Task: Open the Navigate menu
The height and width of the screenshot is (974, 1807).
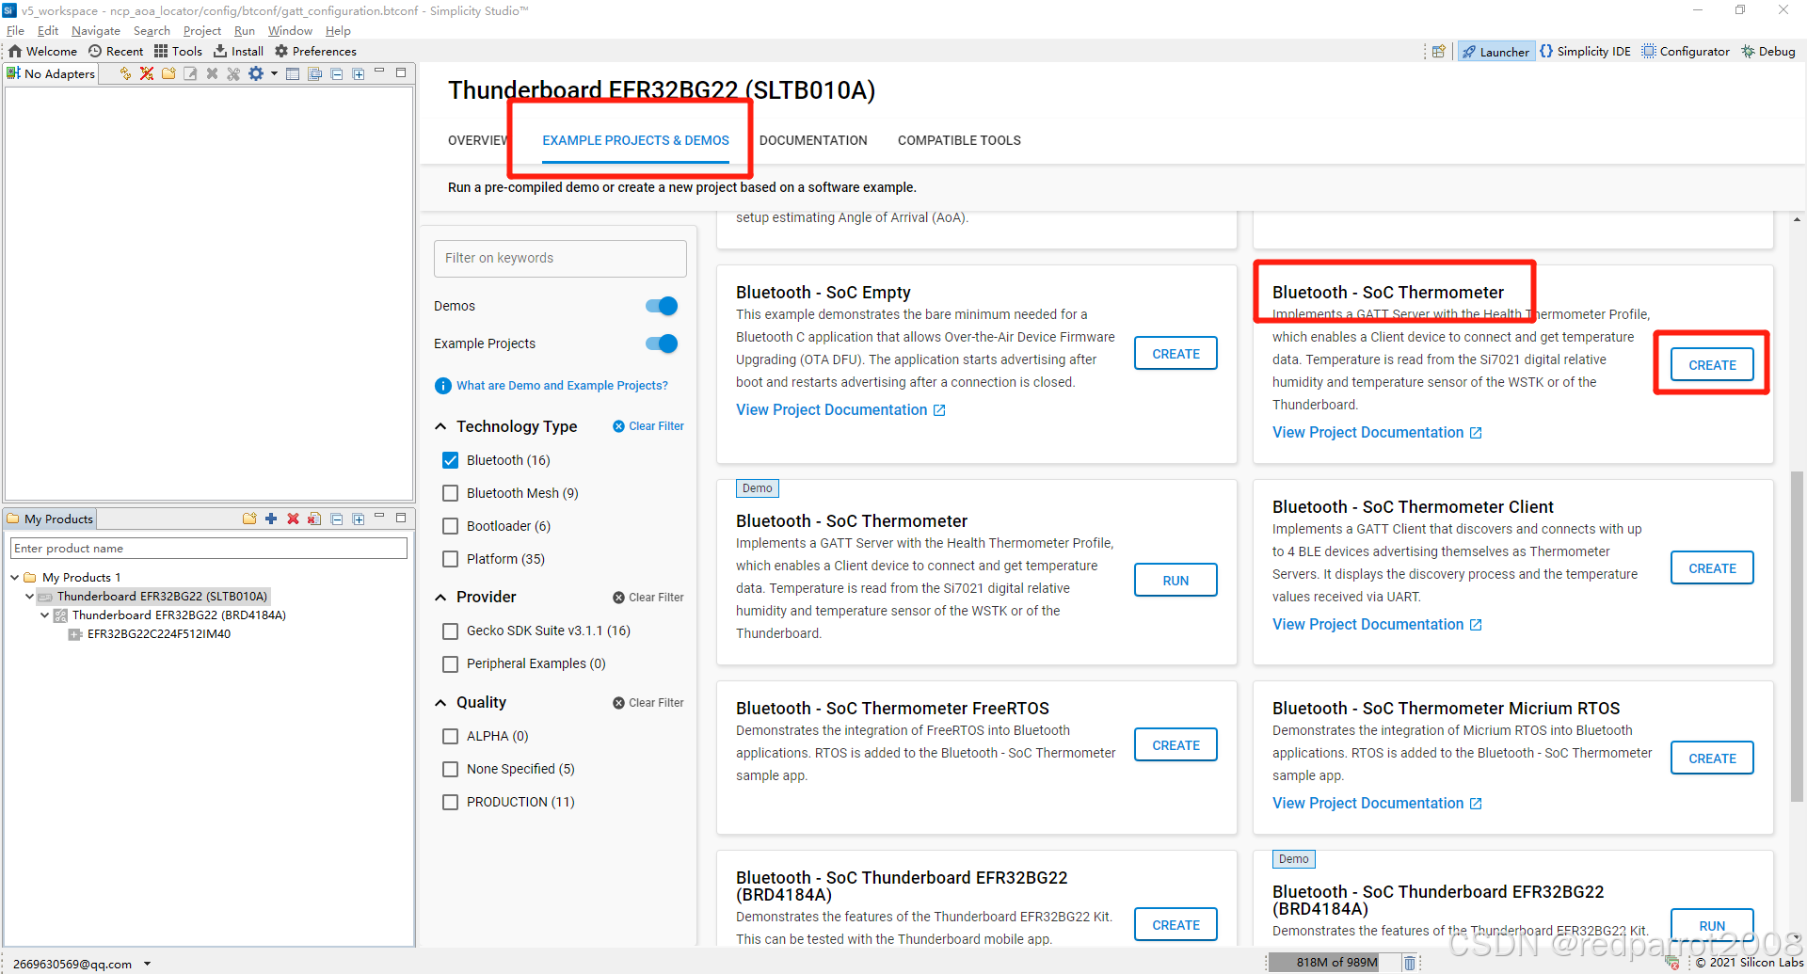Action: pyautogui.click(x=95, y=31)
